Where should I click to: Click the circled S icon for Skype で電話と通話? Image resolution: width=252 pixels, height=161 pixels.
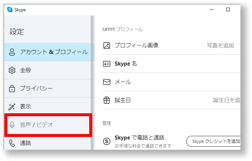tap(107, 141)
